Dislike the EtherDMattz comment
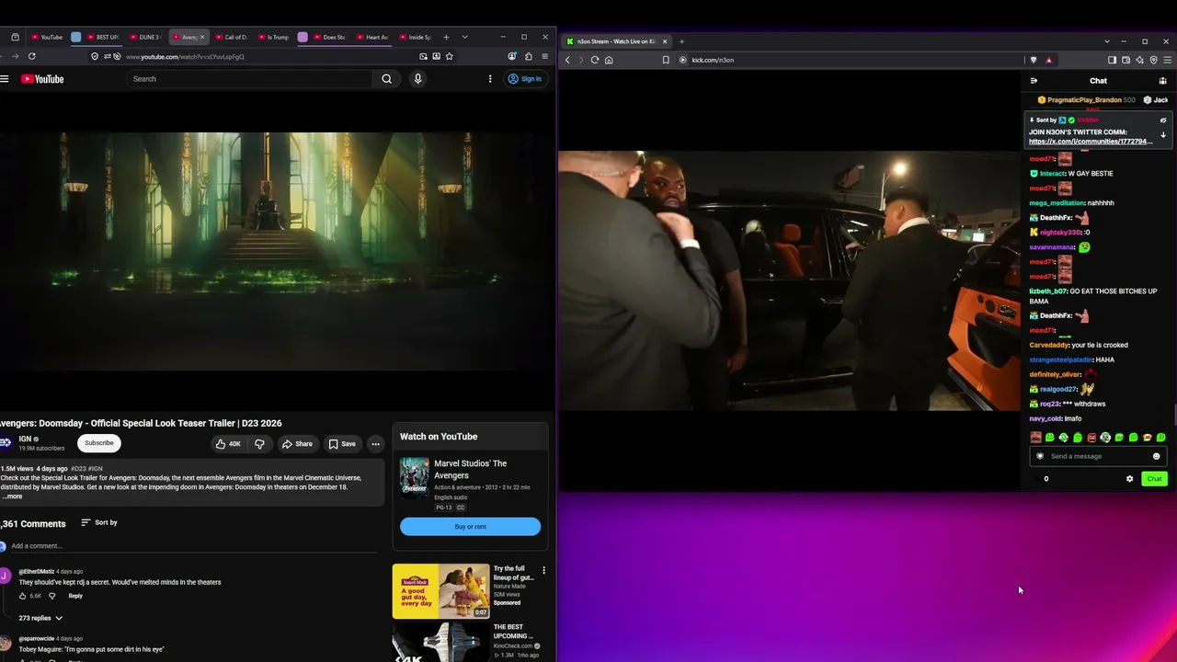 click(52, 596)
